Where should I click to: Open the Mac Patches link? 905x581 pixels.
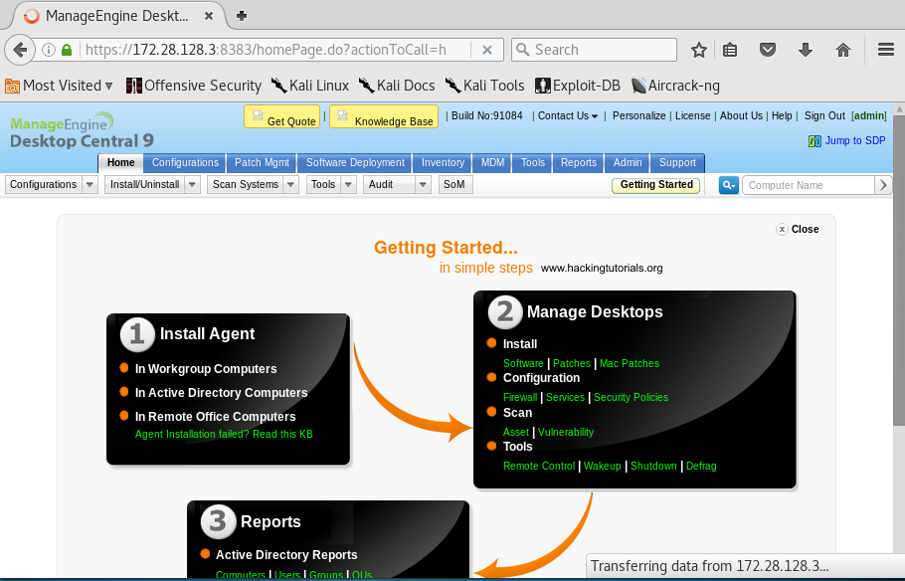(630, 363)
